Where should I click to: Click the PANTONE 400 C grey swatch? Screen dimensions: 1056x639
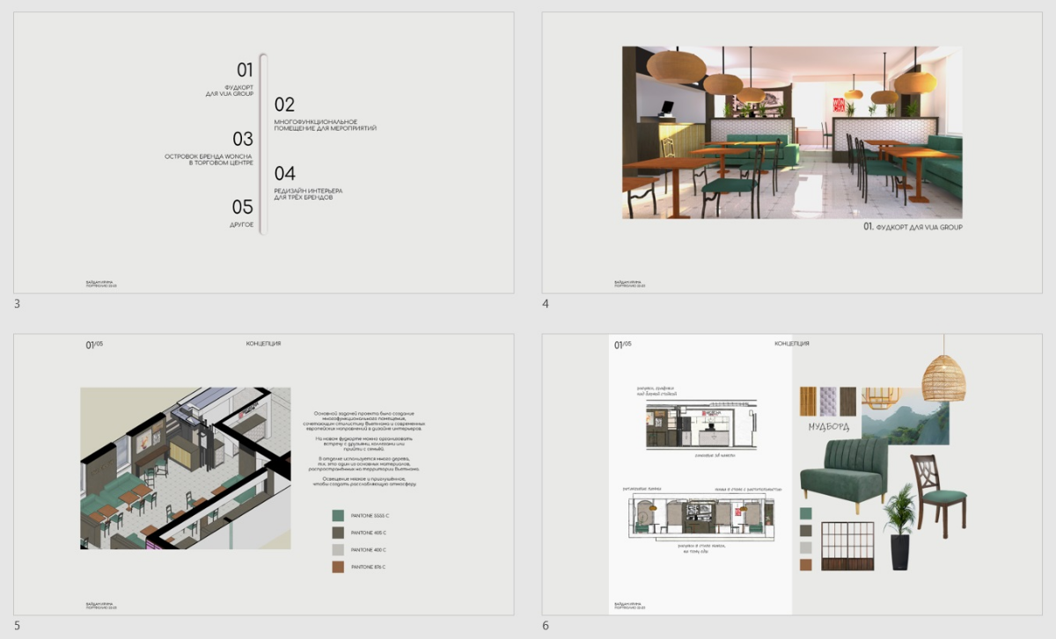[337, 549]
